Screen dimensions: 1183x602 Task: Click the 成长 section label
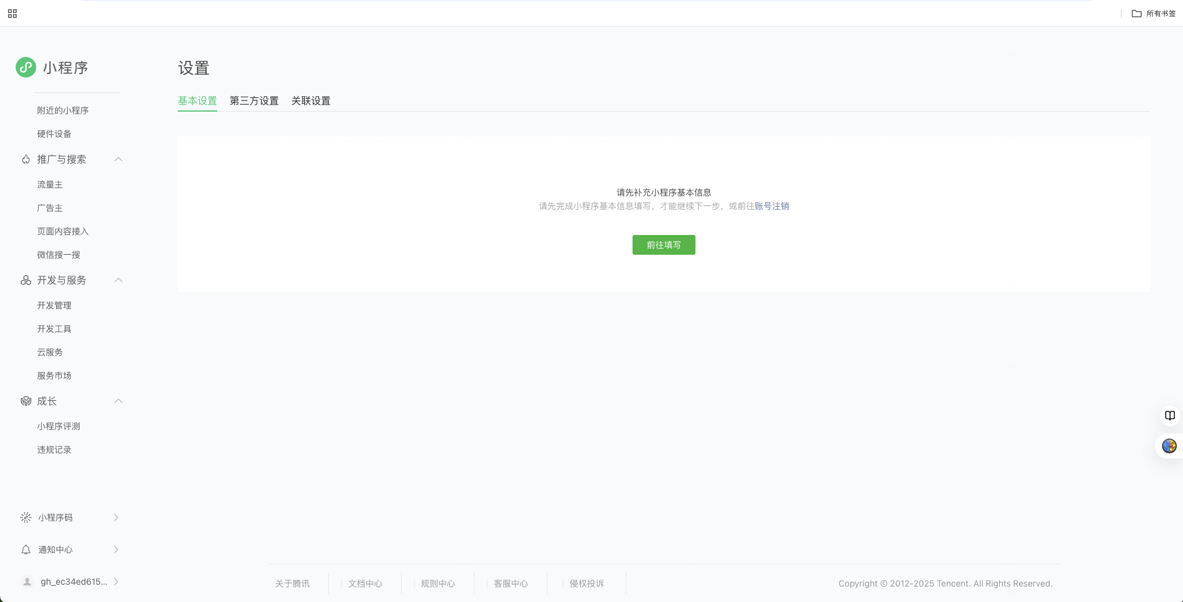pos(47,401)
